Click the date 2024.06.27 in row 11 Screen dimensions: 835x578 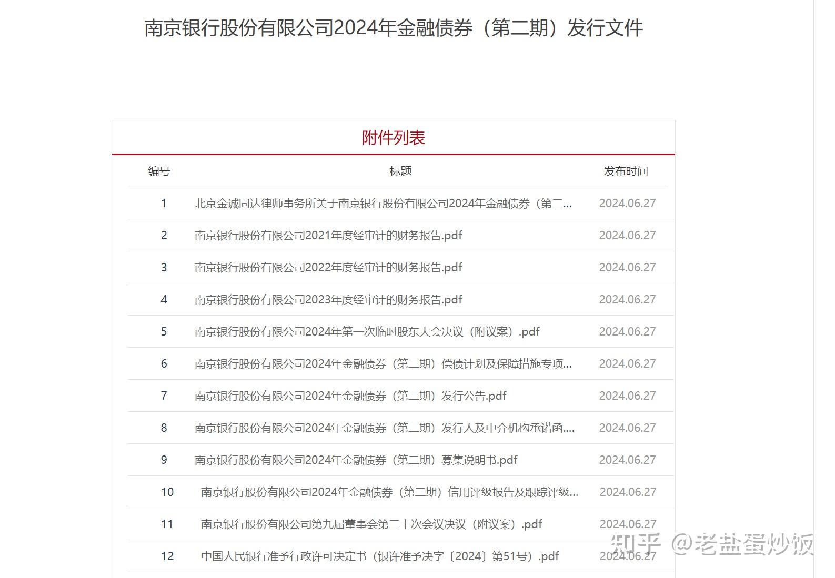tap(628, 524)
